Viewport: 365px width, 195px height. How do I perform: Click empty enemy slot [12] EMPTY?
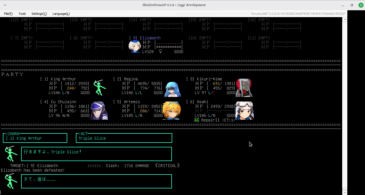coord(22,20)
